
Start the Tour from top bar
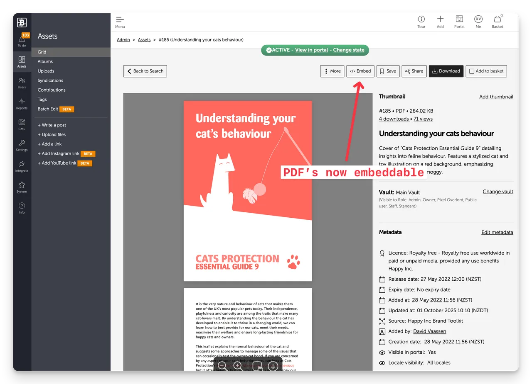pyautogui.click(x=421, y=22)
